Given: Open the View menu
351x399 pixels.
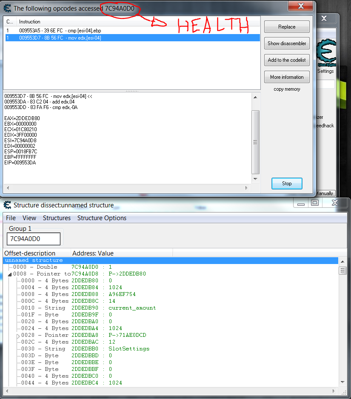Looking at the screenshot, I should click(x=29, y=218).
